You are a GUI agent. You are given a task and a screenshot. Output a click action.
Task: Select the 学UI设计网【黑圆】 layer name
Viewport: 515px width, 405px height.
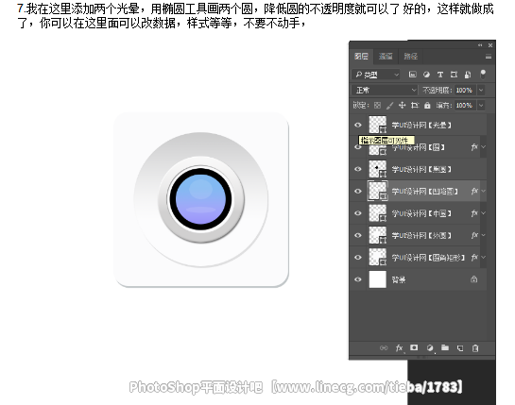click(421, 169)
